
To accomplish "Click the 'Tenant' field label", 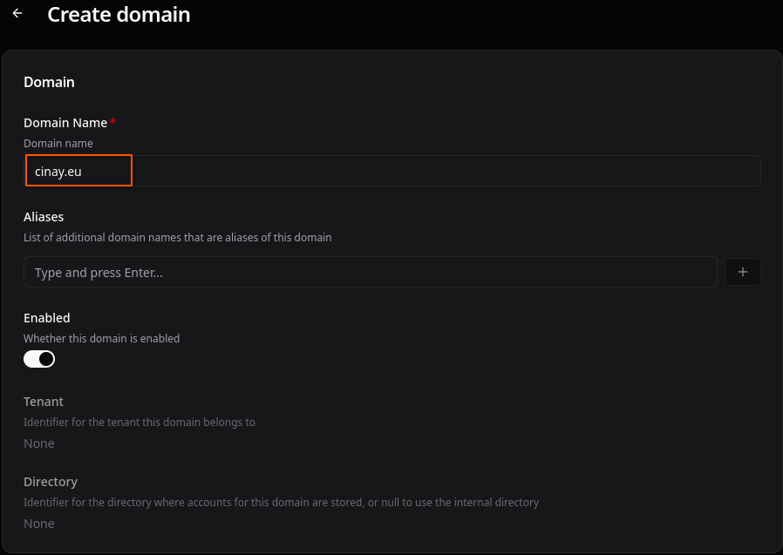I will pyautogui.click(x=44, y=402).
